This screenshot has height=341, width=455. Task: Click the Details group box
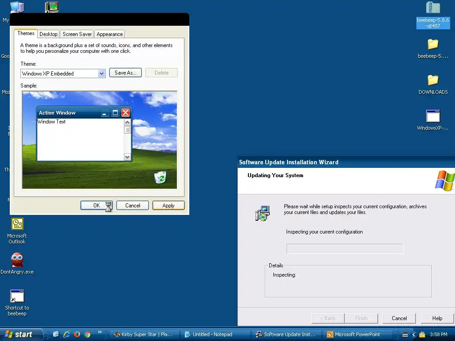pos(348,281)
